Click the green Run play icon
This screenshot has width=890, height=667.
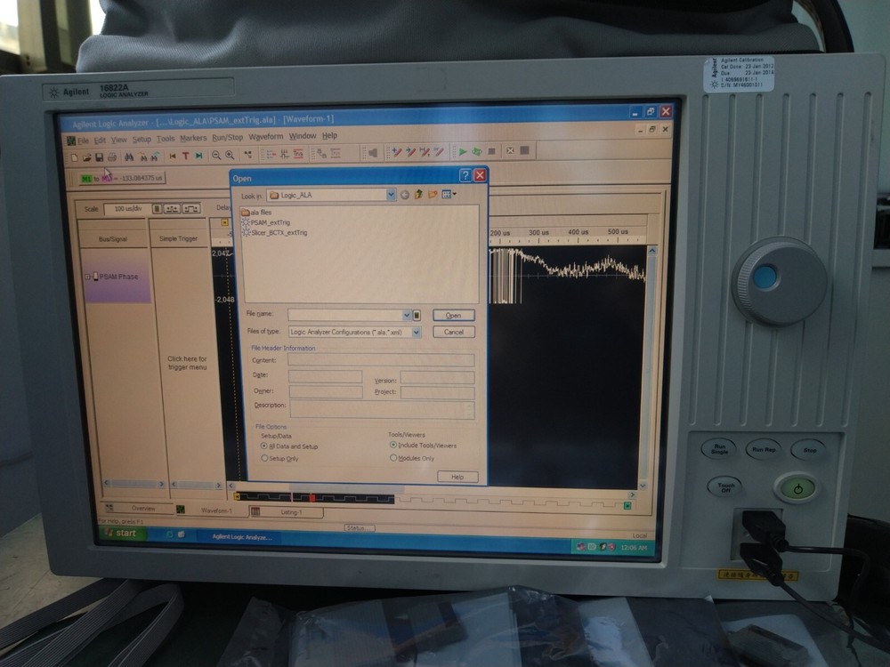point(463,151)
